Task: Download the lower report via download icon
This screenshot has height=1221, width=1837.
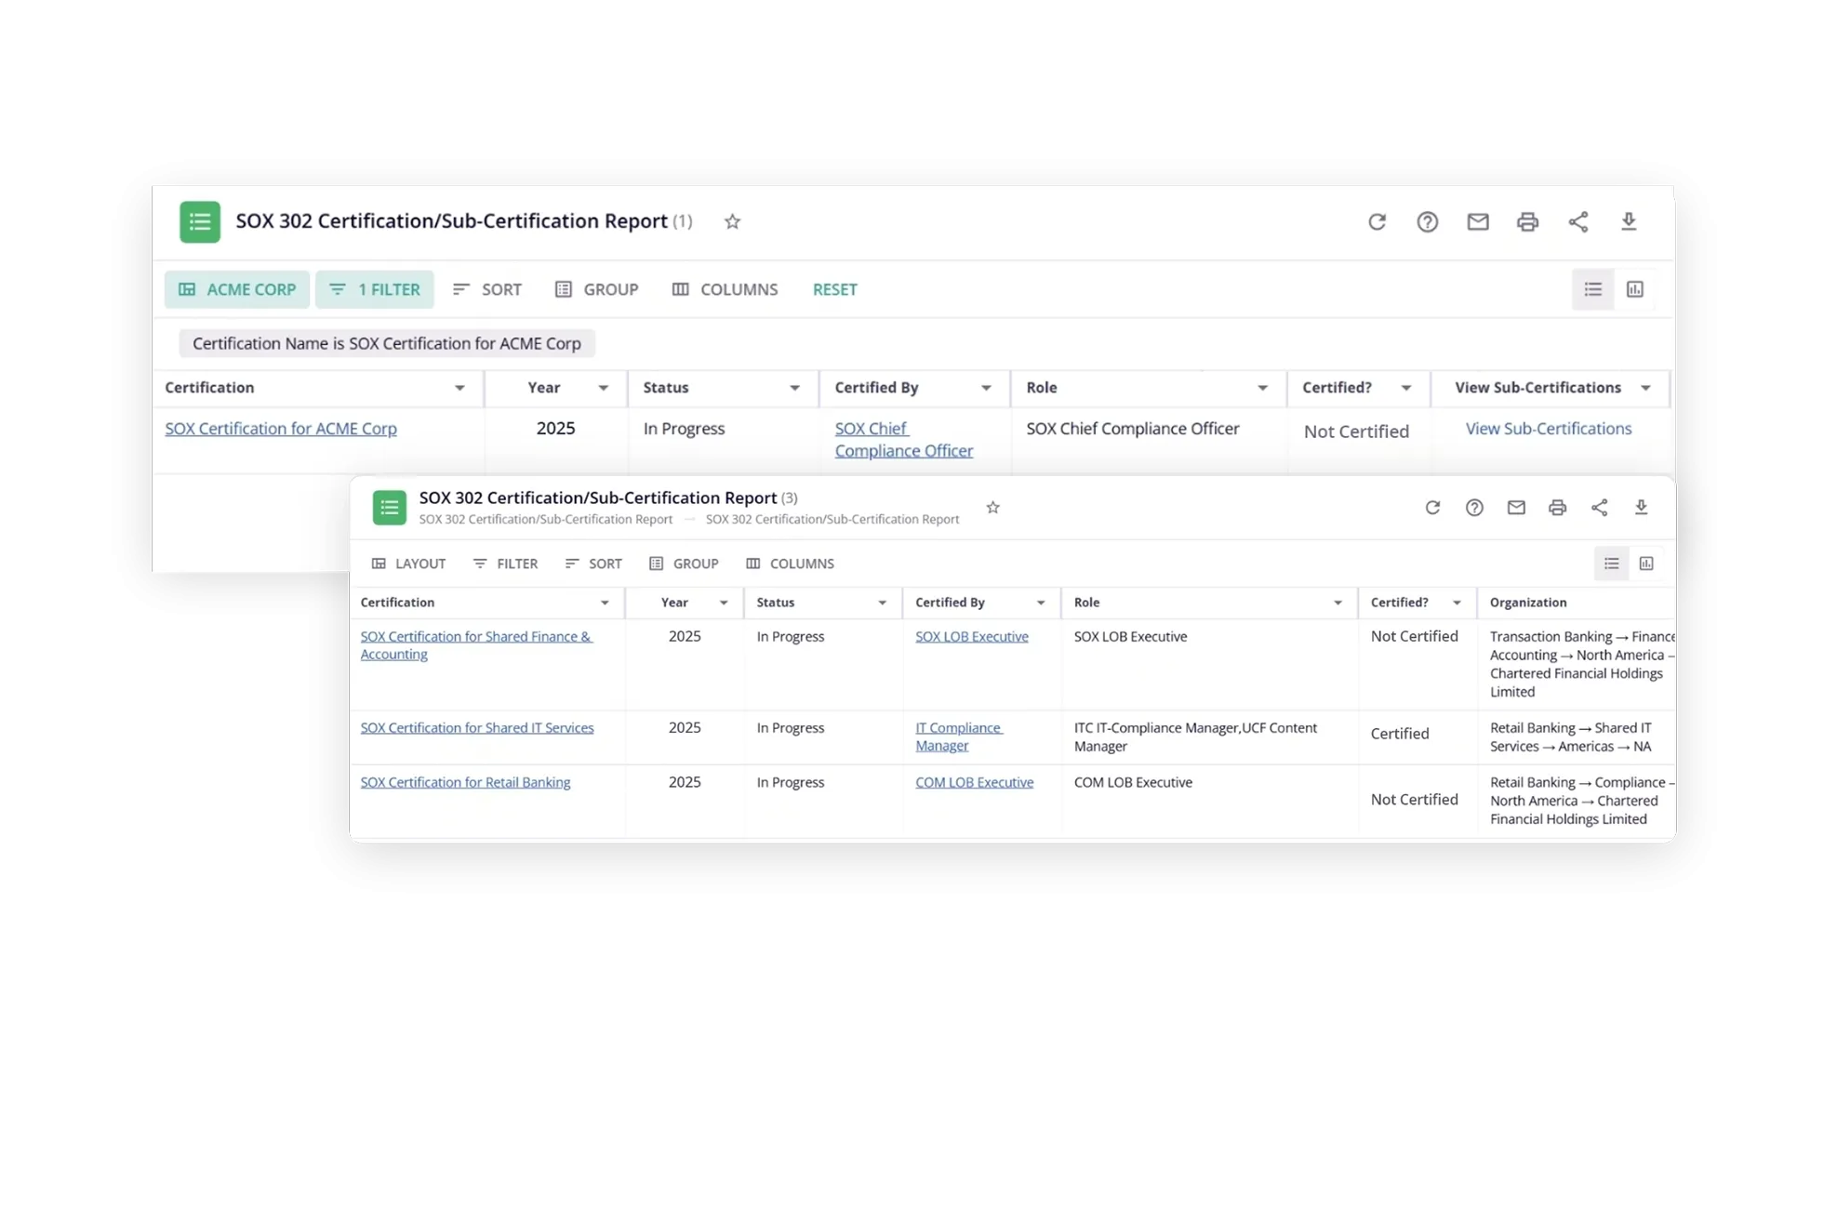Action: point(1641,507)
